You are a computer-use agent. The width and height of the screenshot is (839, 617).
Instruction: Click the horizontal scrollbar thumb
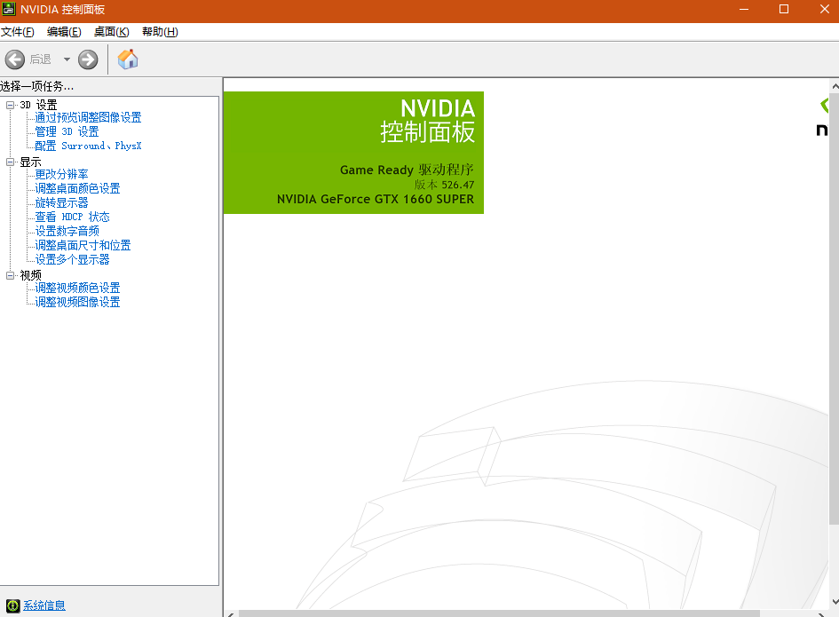pyautogui.click(x=499, y=613)
